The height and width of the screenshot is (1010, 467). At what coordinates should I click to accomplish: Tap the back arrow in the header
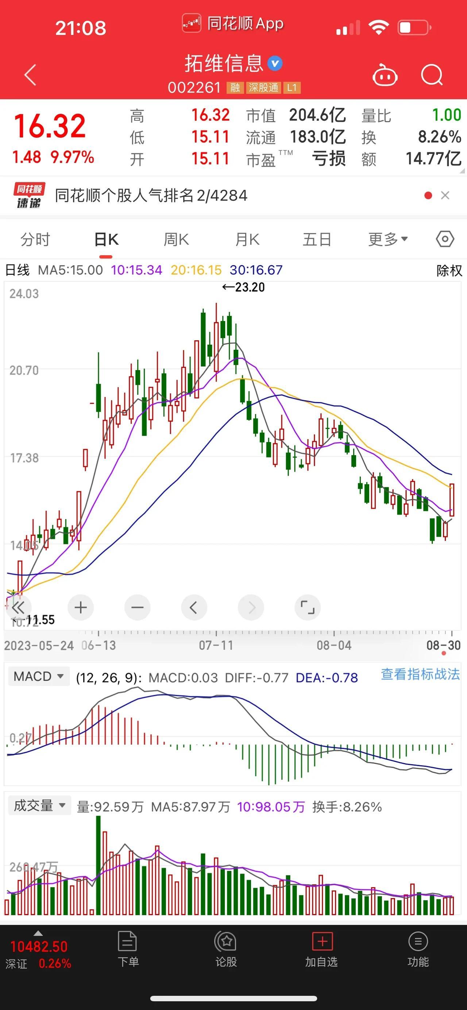click(31, 75)
